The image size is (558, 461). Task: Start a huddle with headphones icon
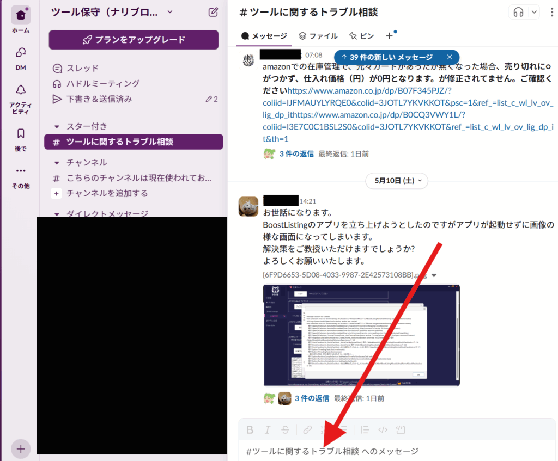(x=518, y=12)
